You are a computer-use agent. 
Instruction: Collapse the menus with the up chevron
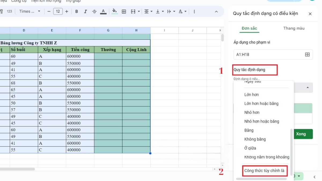217,12
